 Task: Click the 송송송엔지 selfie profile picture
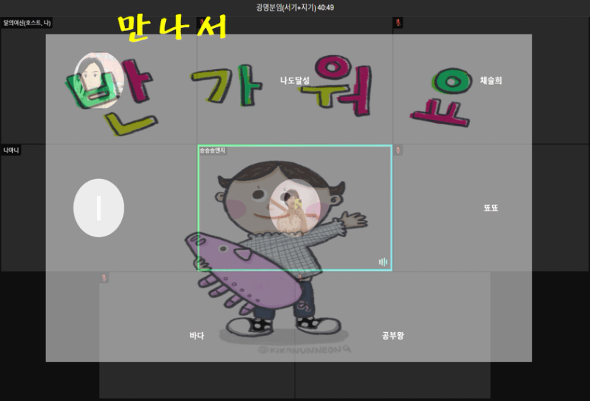[295, 208]
